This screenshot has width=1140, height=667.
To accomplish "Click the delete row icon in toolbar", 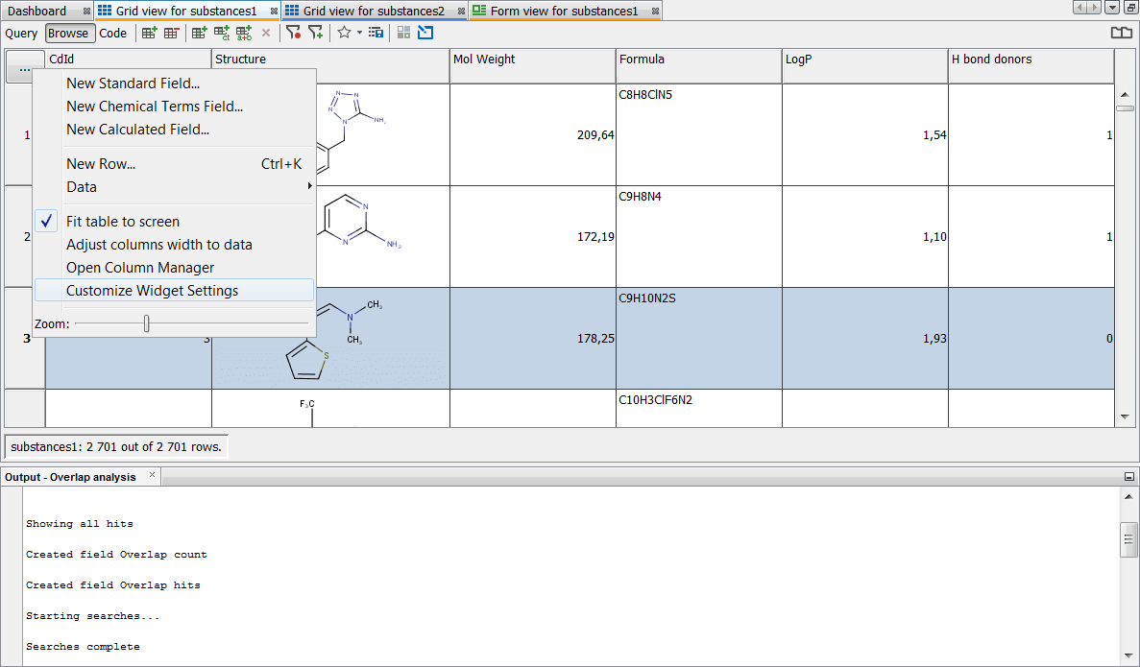I will (172, 33).
